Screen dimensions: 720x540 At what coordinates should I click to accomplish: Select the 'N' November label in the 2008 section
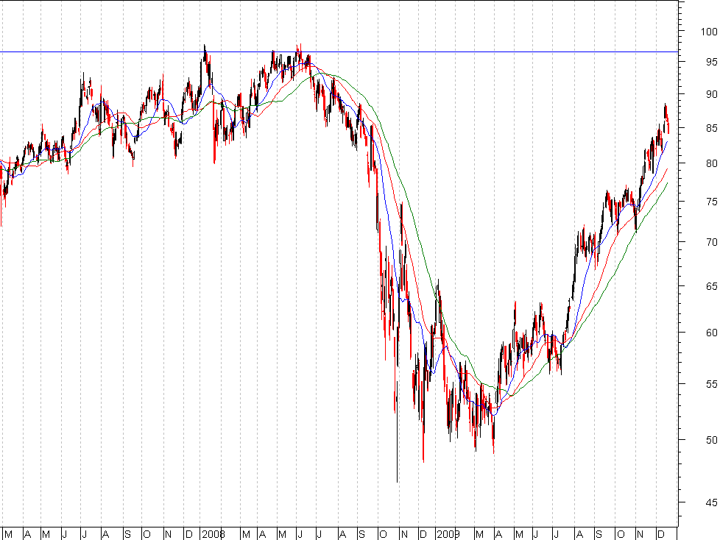tap(404, 534)
